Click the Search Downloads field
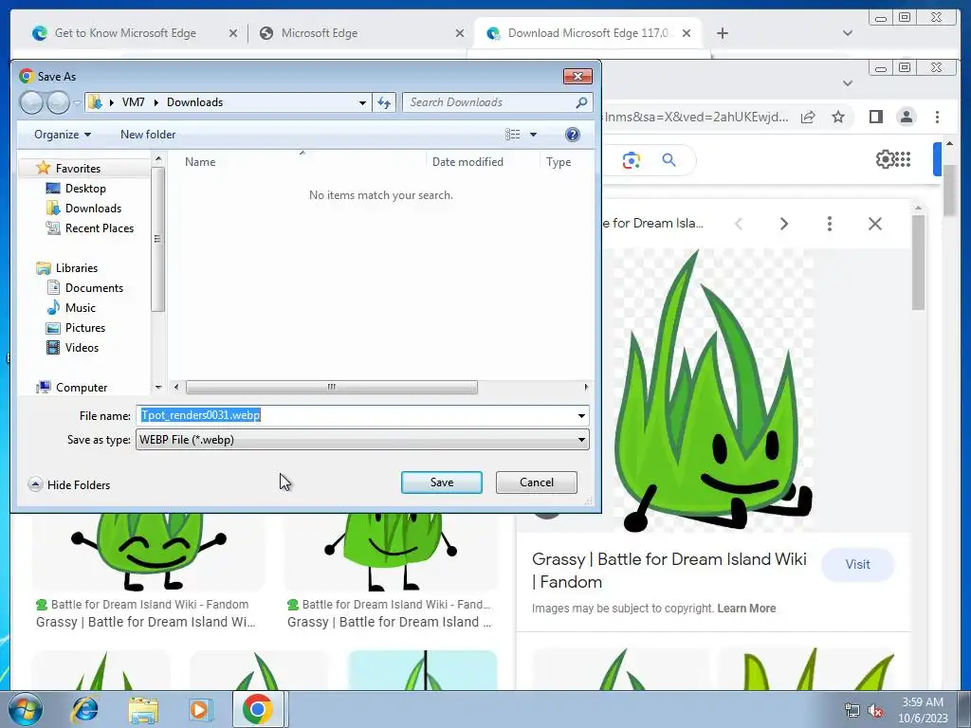The height and width of the screenshot is (728, 971). point(489,102)
